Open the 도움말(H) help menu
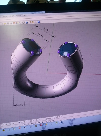The width and height of the screenshot is (101, 136). pyautogui.click(x=25, y=15)
